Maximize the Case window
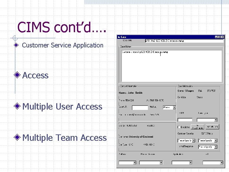Screen dimensions: 229x172 tap(219, 37)
